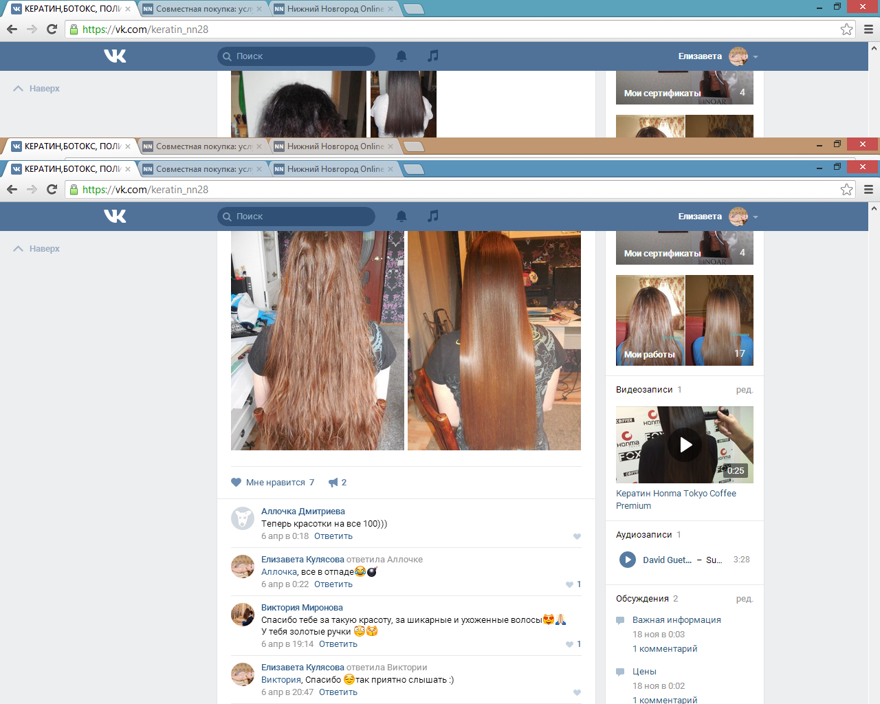Open notifications bell in rearmost window
The height and width of the screenshot is (704, 880).
click(x=401, y=56)
